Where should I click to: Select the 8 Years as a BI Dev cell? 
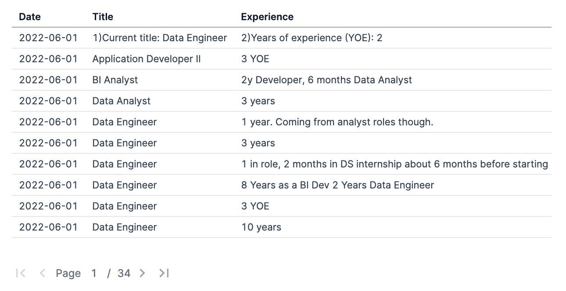[x=337, y=185]
